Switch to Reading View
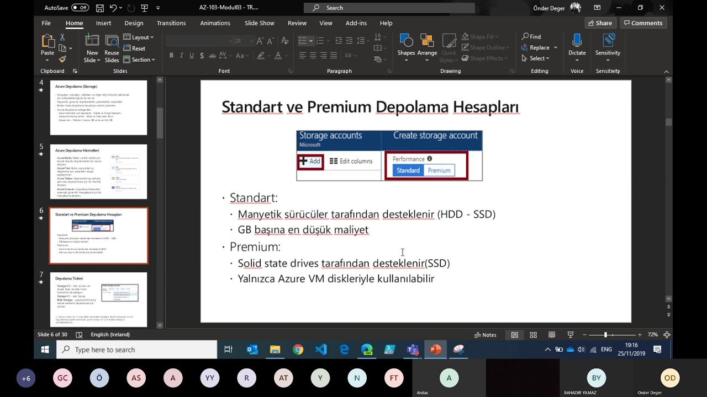 point(551,335)
